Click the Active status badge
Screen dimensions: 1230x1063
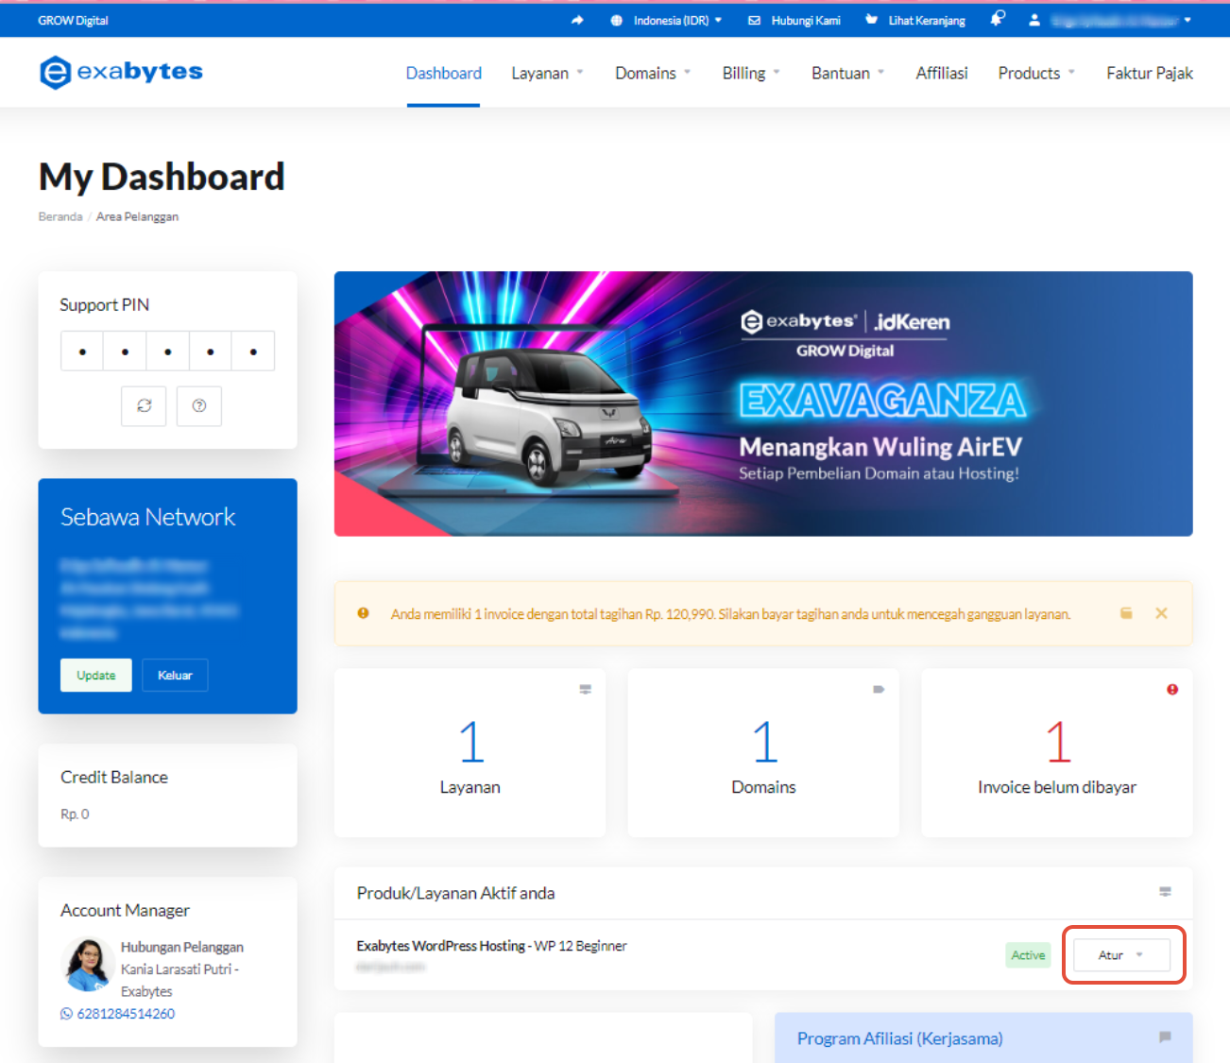click(x=1028, y=955)
